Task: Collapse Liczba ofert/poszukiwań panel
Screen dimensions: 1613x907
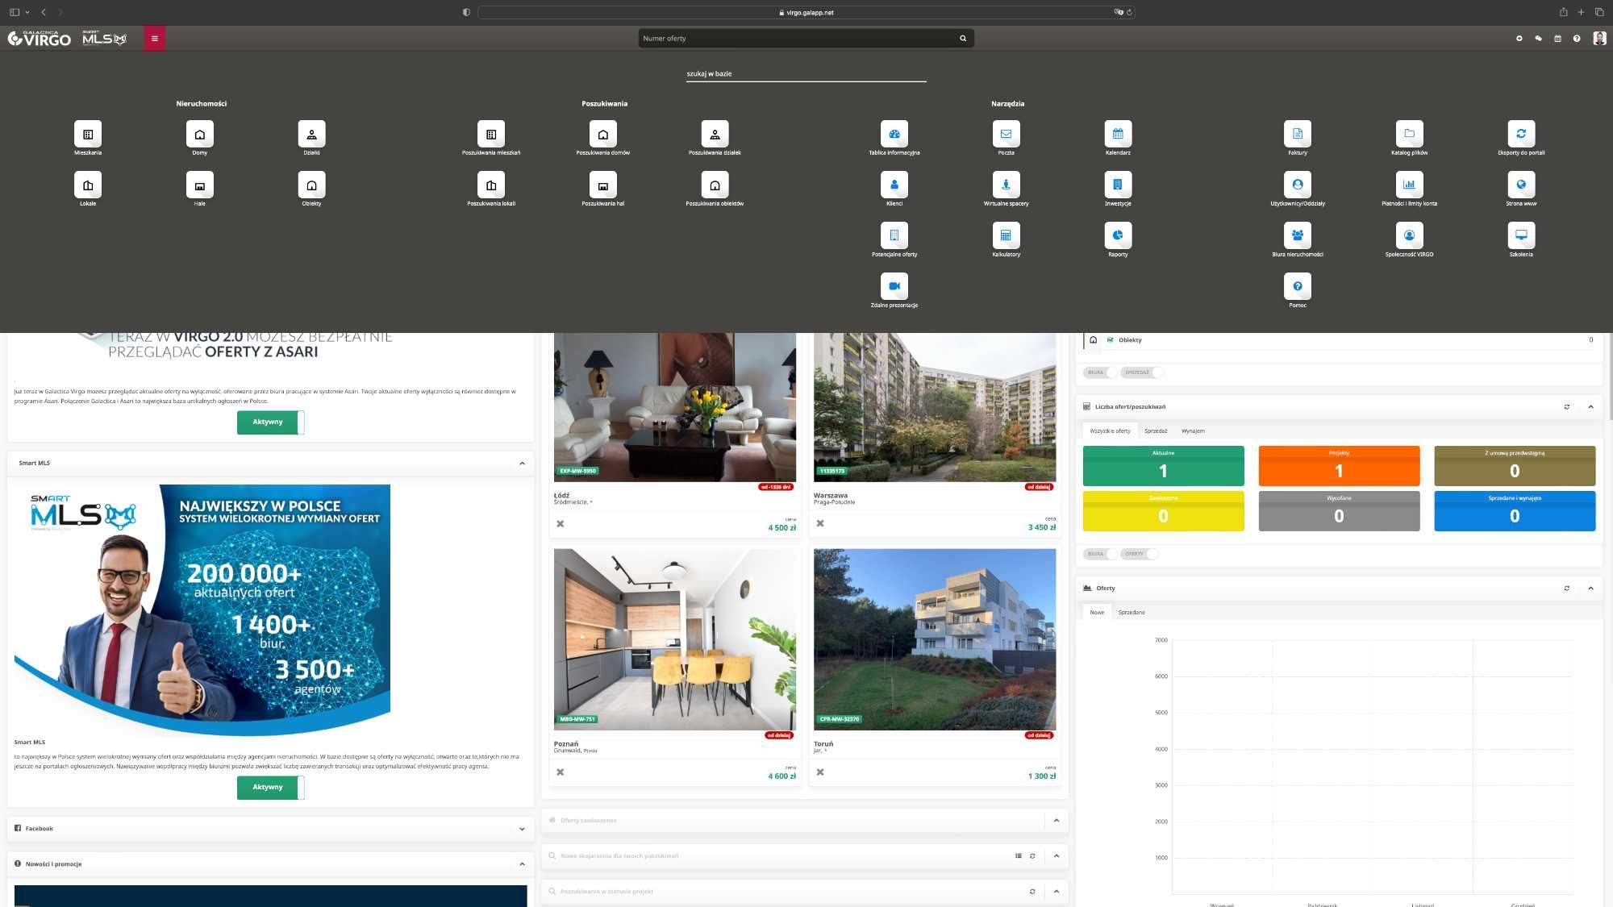Action: coord(1590,407)
